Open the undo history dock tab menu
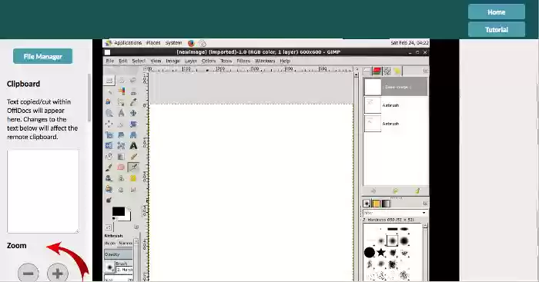Viewport: 539px width, 282px height. 426,71
